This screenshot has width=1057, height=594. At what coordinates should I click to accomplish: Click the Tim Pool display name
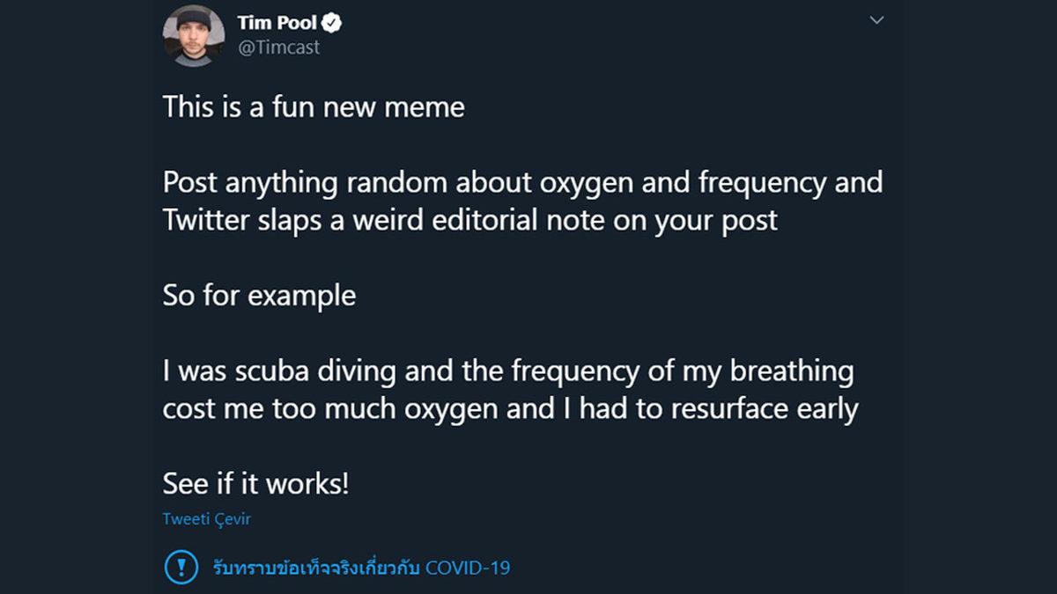point(277,23)
